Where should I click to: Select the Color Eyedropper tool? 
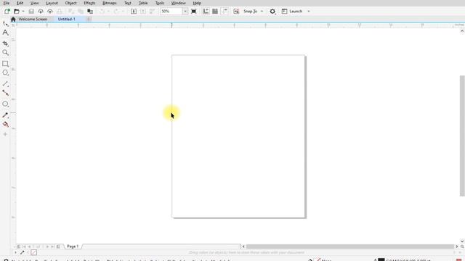5,115
